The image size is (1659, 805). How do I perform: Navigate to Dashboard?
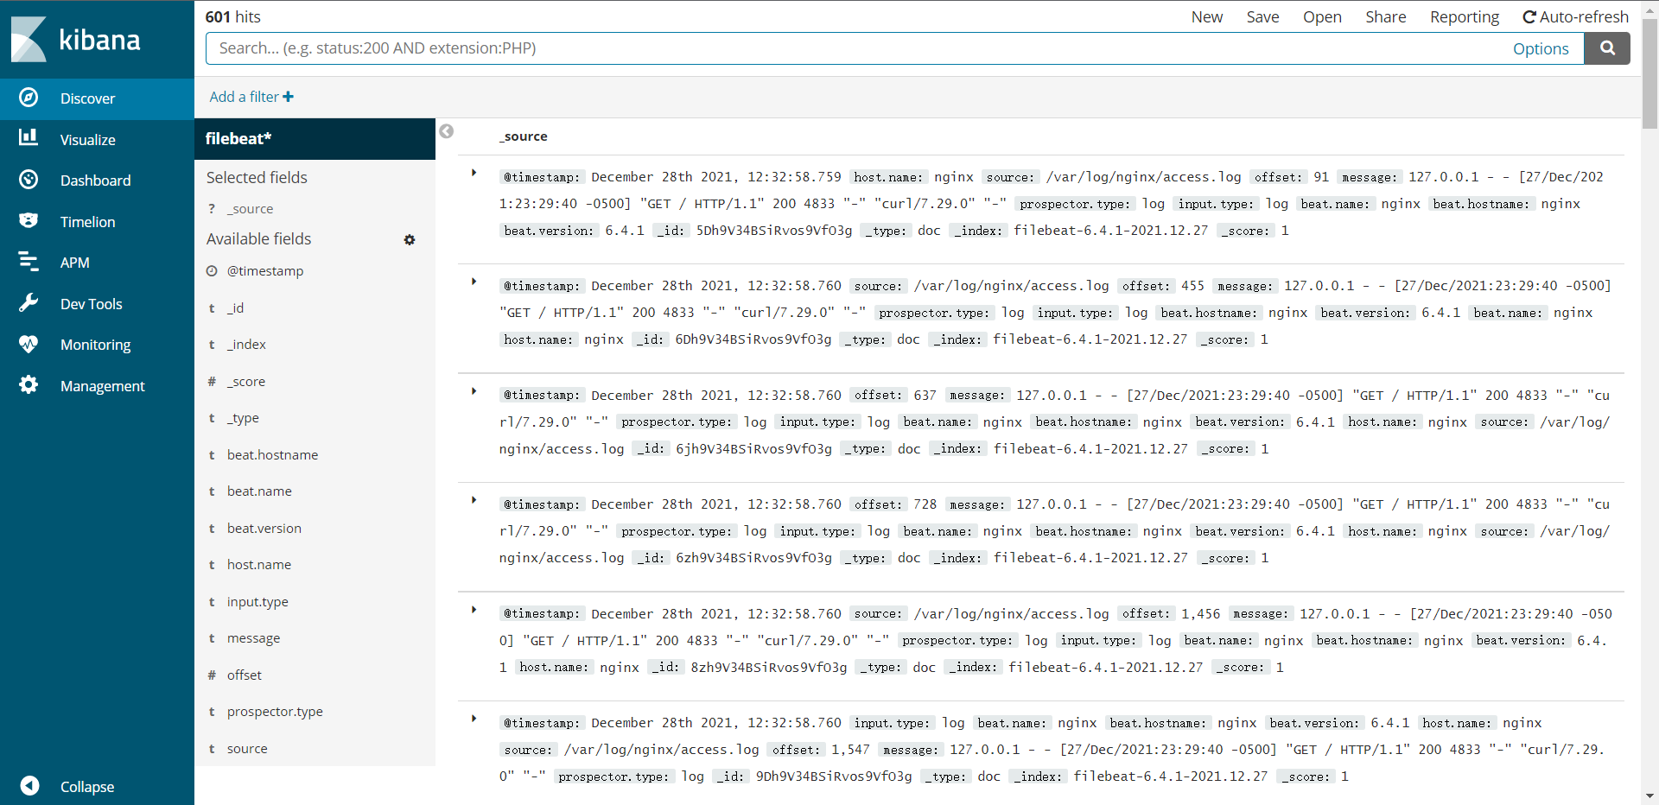point(97,181)
